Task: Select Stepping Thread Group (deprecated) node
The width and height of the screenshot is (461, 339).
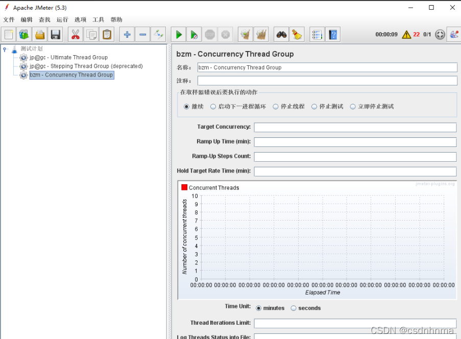Action: pyautogui.click(x=86, y=66)
